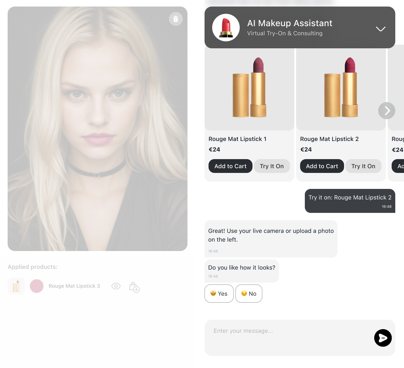Collapse the AI Makeup Assistant chat
The width and height of the screenshot is (404, 368).
[380, 29]
